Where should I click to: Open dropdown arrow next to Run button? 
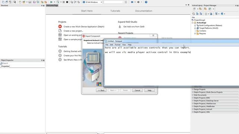55,2
